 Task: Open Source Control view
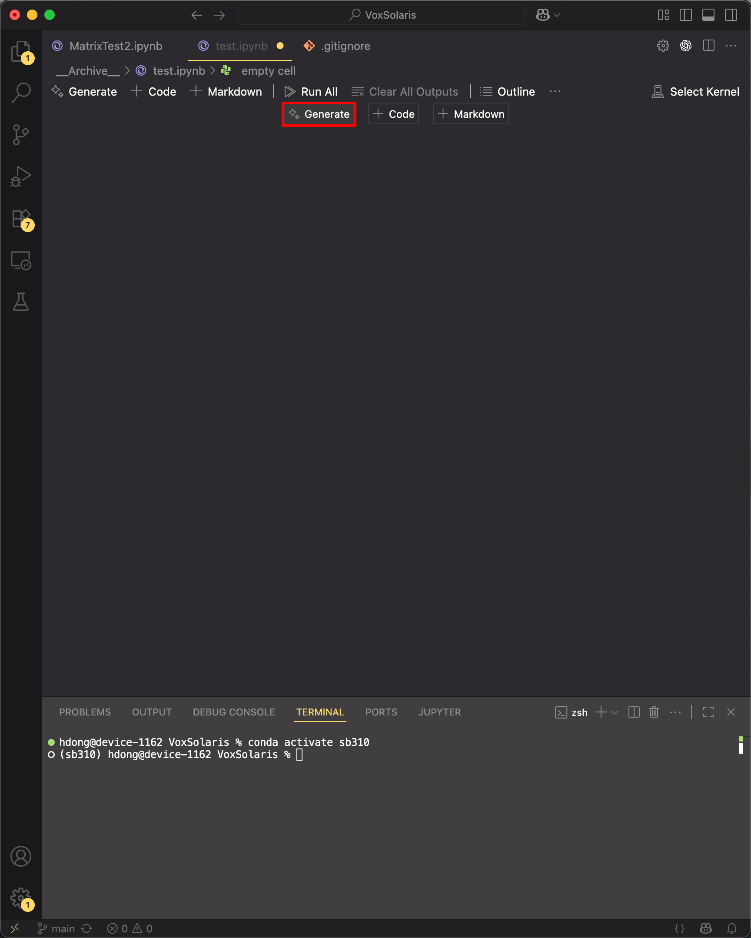pos(20,135)
